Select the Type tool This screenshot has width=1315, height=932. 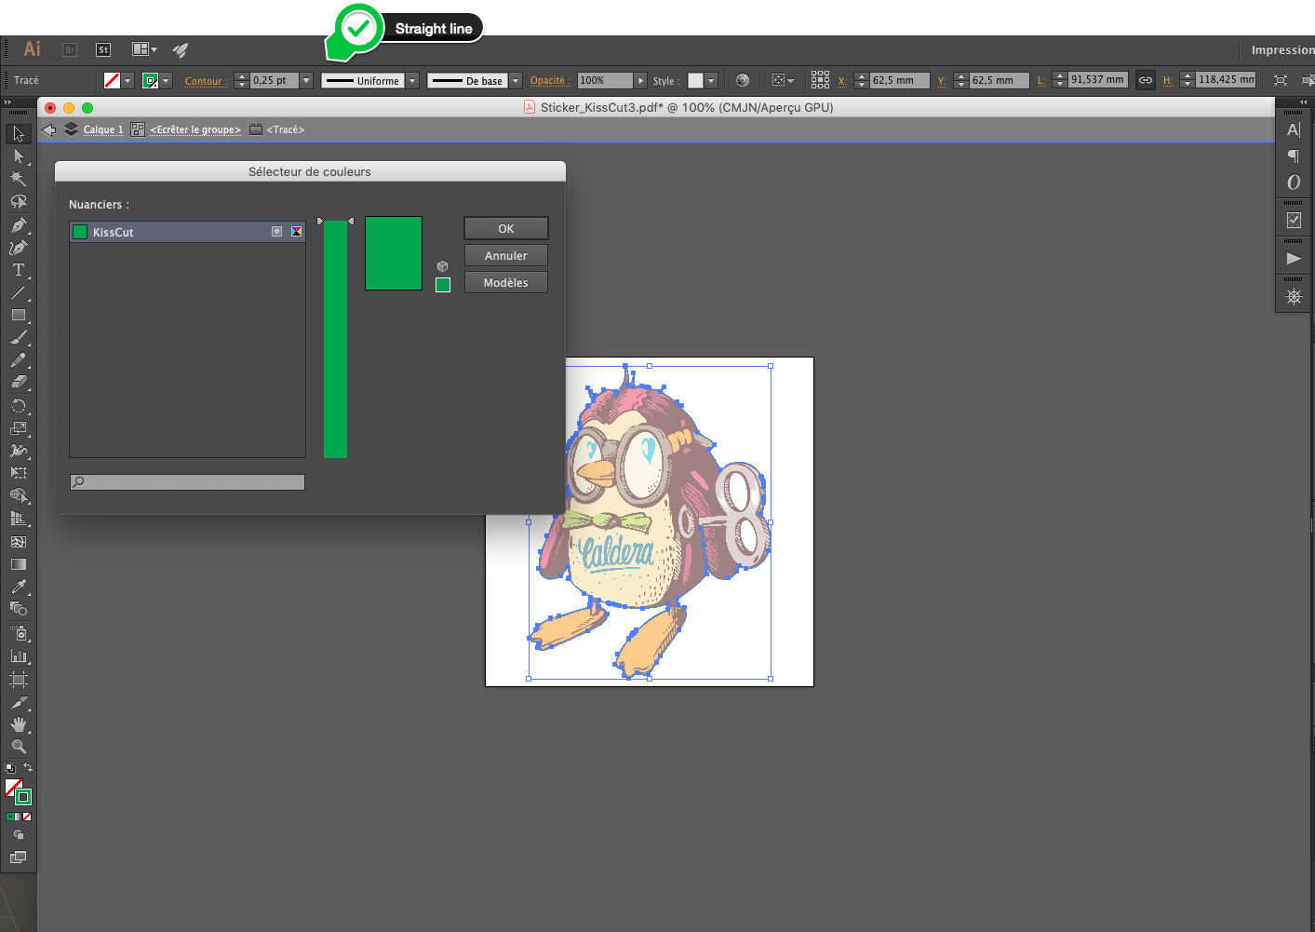[18, 270]
